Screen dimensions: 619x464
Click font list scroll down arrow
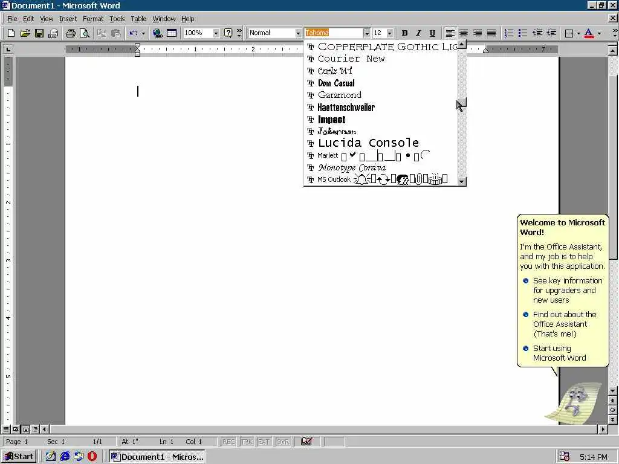click(461, 181)
